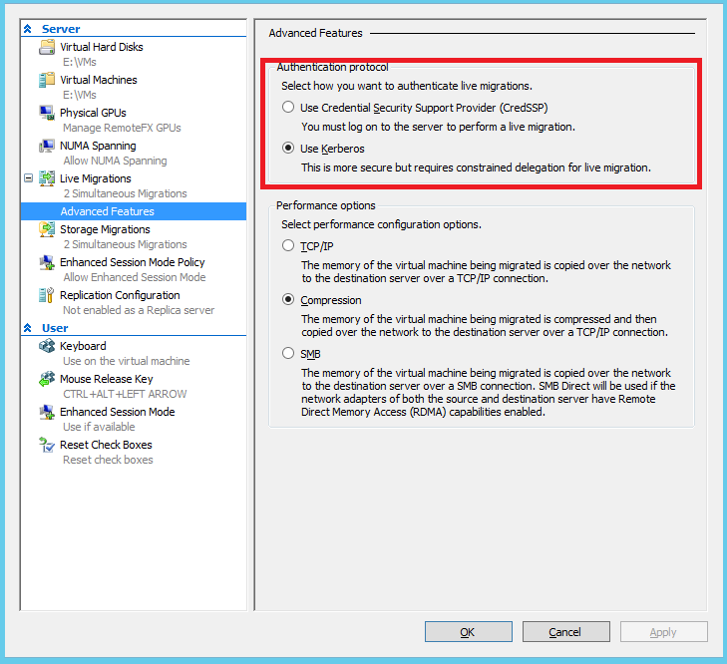Click "Use on the virtual machine" text
The width and height of the screenshot is (727, 664).
point(126,361)
